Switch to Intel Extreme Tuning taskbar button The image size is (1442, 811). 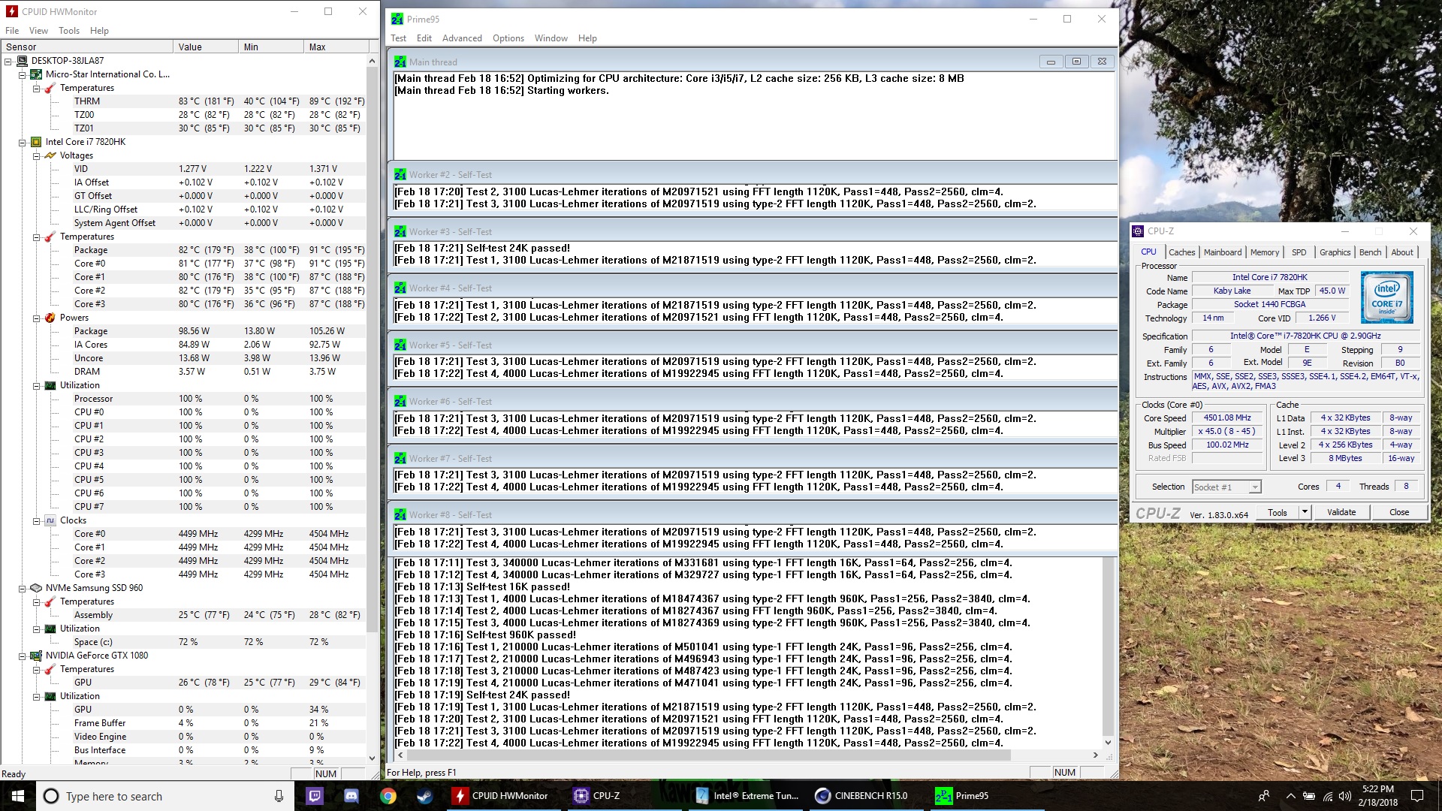pyautogui.click(x=744, y=796)
